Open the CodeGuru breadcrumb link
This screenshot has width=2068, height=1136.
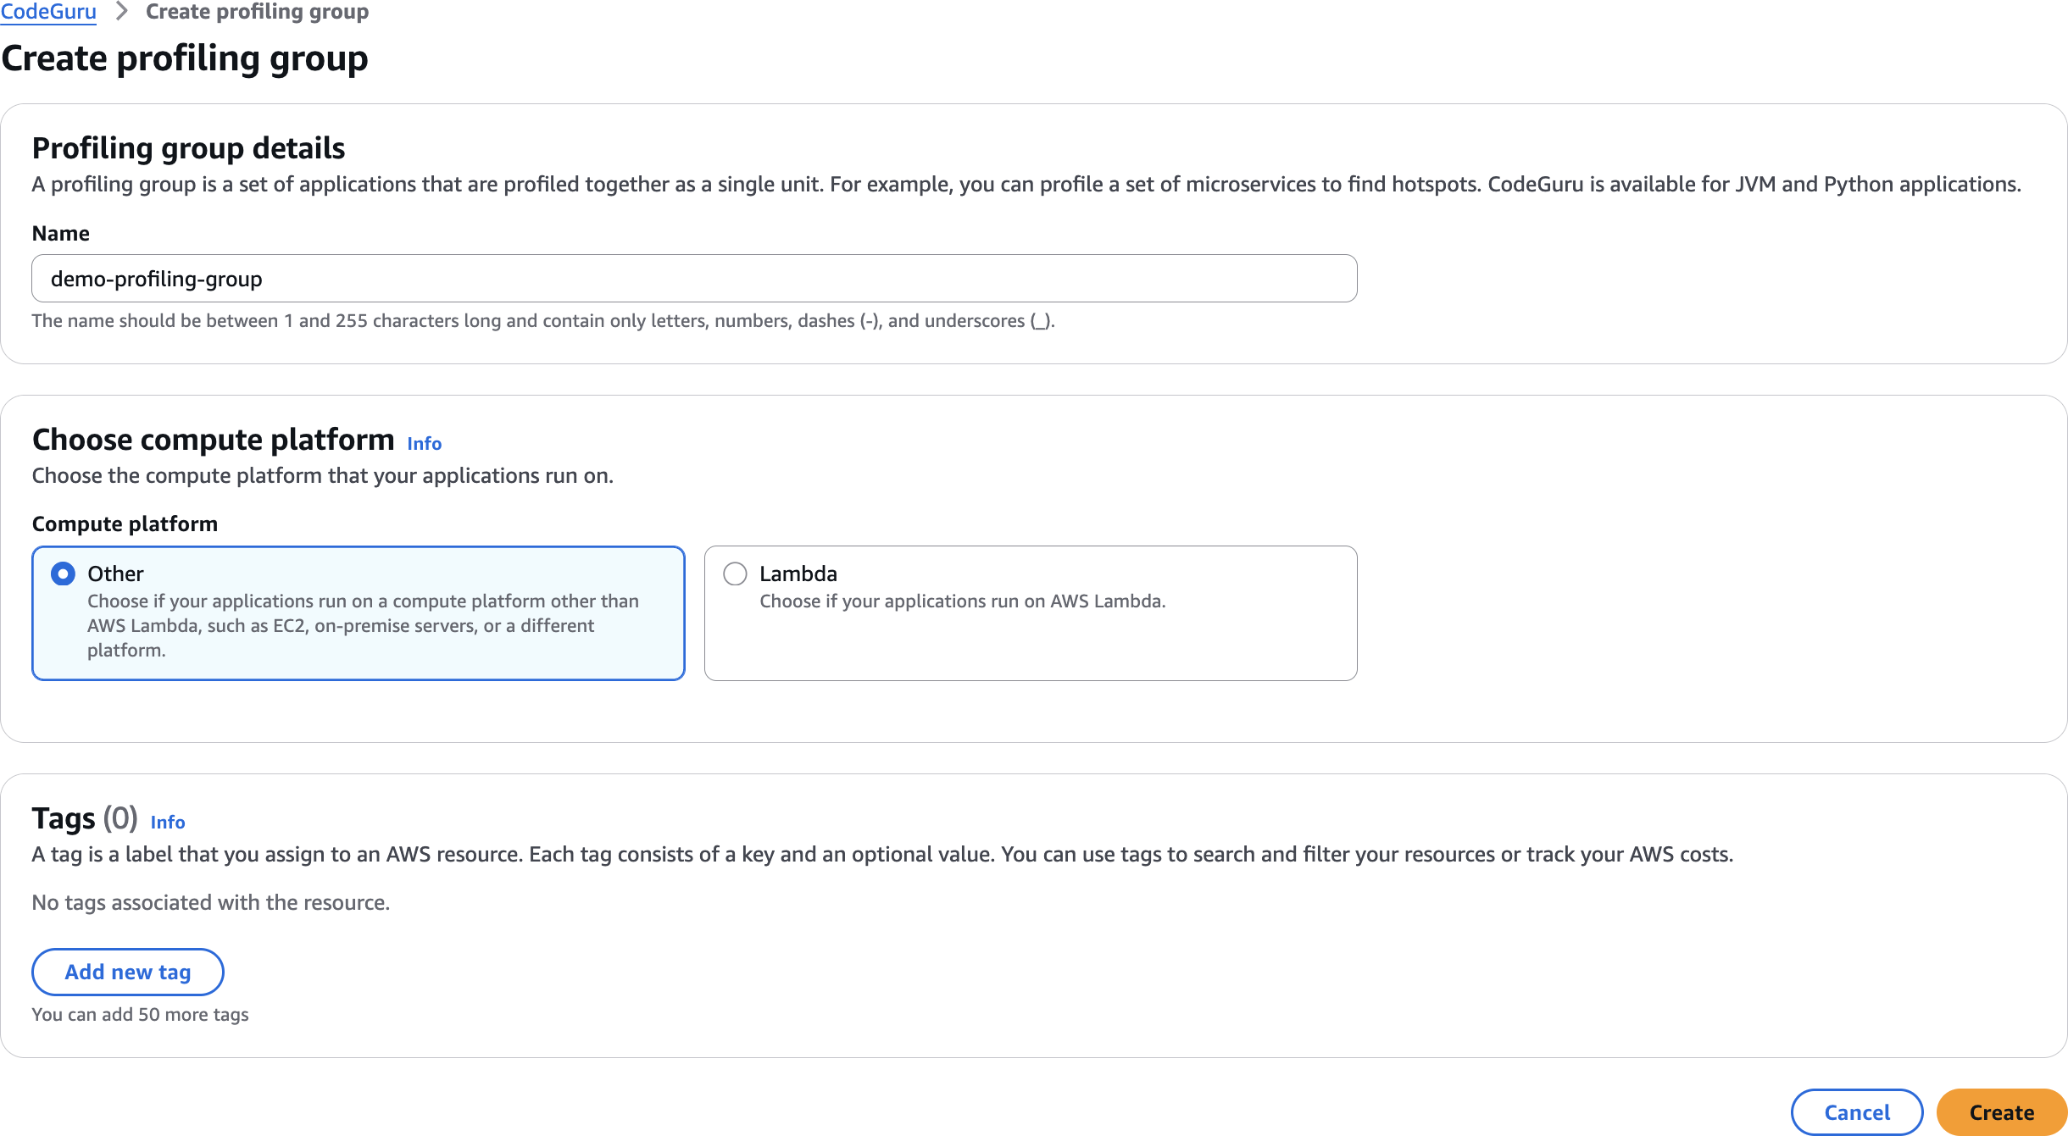point(48,12)
